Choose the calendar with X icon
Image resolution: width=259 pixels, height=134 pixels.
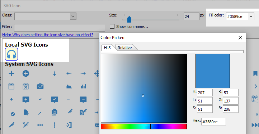tap(26, 86)
